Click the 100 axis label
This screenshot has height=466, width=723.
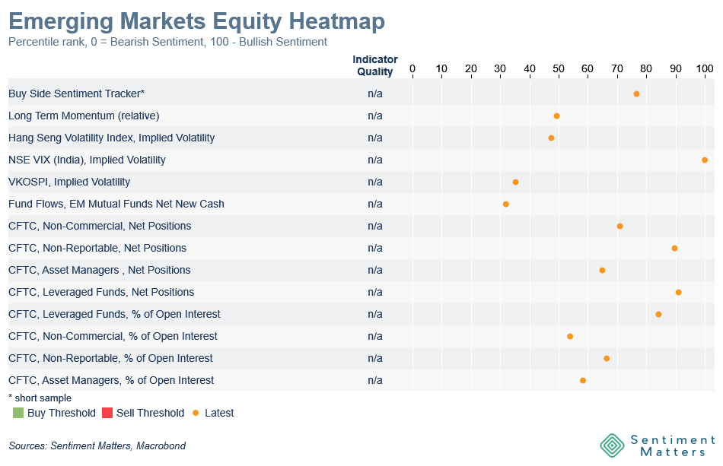pyautogui.click(x=705, y=69)
